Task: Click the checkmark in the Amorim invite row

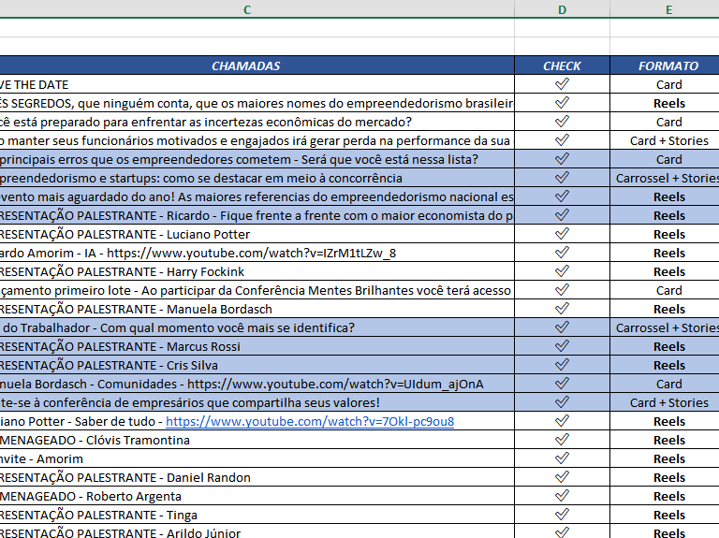Action: point(562,458)
